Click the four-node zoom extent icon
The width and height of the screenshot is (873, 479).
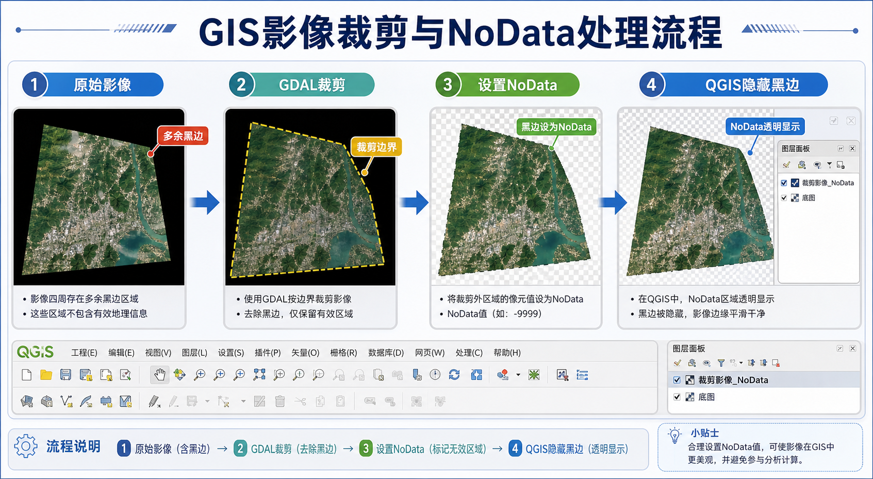click(259, 375)
